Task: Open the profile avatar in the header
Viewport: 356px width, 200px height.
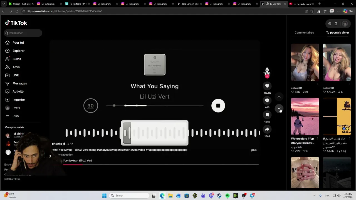Action: [345, 24]
